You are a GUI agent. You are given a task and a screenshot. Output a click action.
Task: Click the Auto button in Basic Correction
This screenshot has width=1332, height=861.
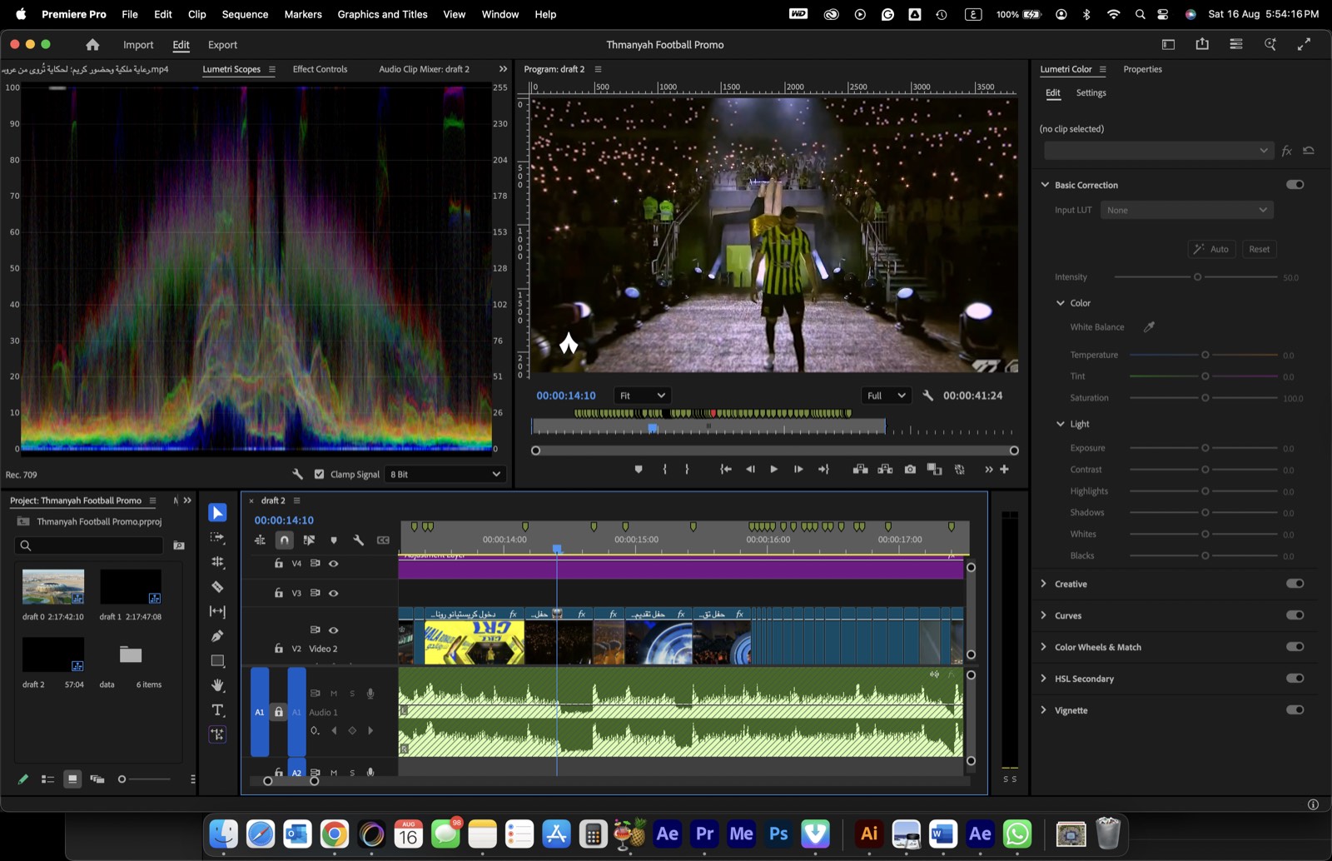1211,249
